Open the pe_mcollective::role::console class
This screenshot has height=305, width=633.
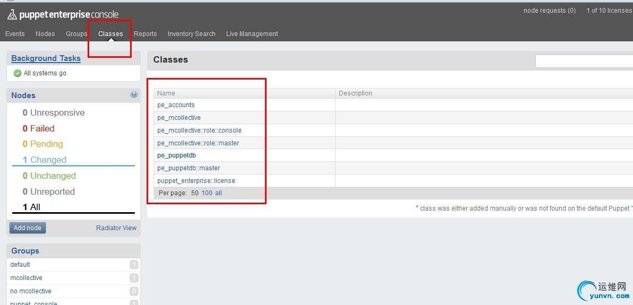[x=200, y=130]
